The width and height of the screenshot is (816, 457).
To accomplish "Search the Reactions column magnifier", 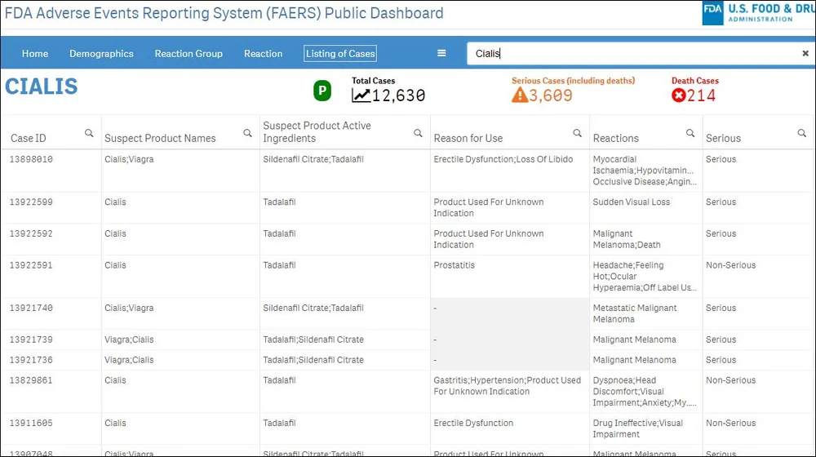I will (690, 133).
